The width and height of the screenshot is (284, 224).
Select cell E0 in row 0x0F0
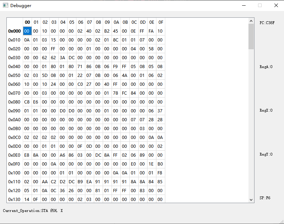[x=134, y=164]
